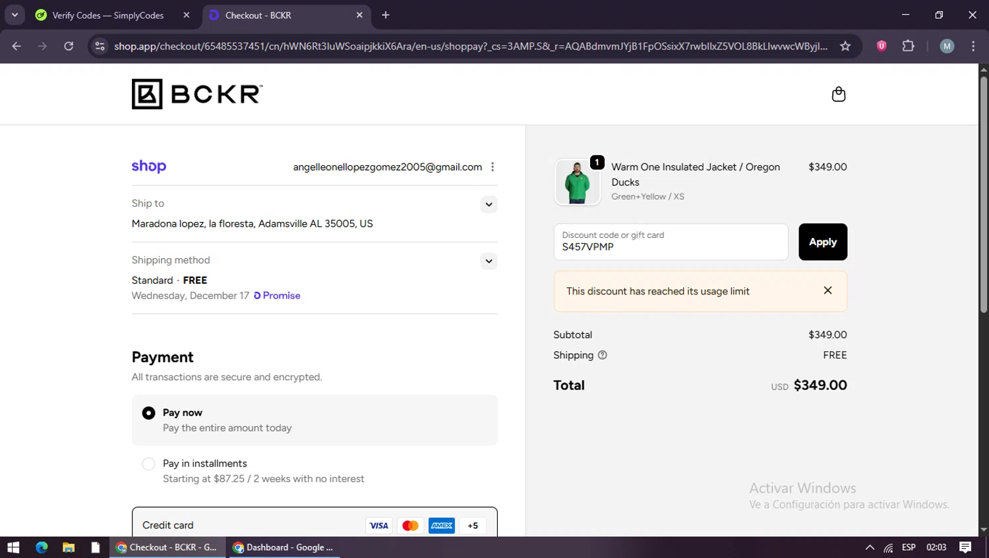Screen dimensions: 989x558
Task: Go back to the previous page
Action: 16,46
